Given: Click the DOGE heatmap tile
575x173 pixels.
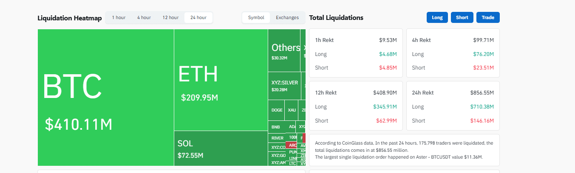Looking at the screenshot, I should point(276,110).
